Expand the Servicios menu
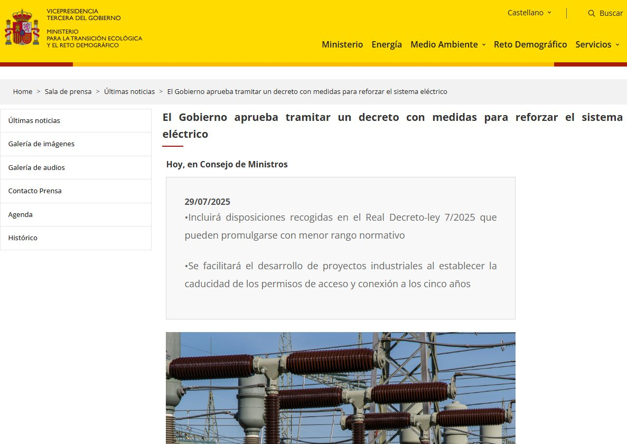Image resolution: width=627 pixels, height=444 pixels. point(597,44)
